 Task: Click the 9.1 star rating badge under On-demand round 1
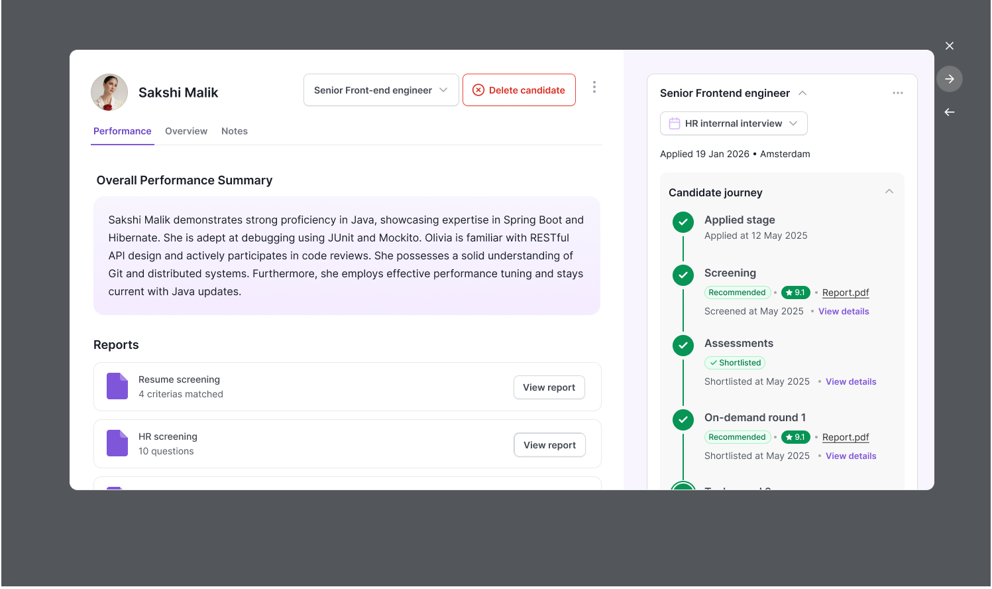pos(796,437)
